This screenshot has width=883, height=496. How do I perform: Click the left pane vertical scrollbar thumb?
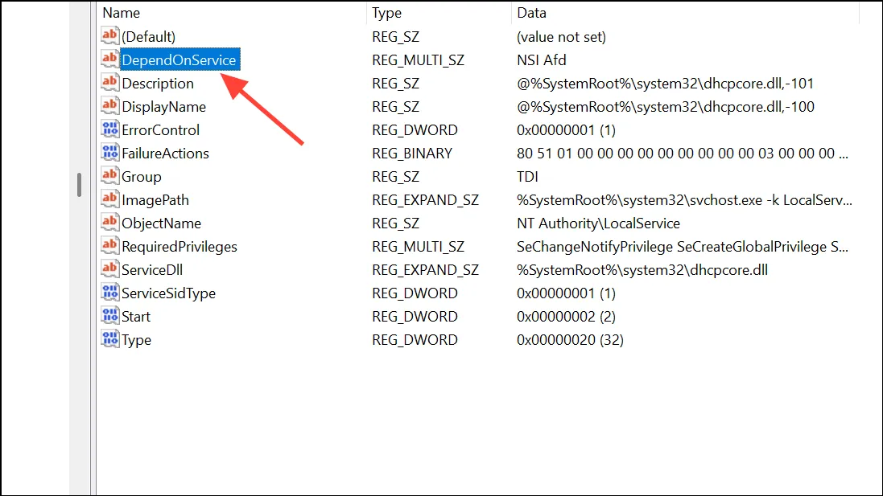80,185
